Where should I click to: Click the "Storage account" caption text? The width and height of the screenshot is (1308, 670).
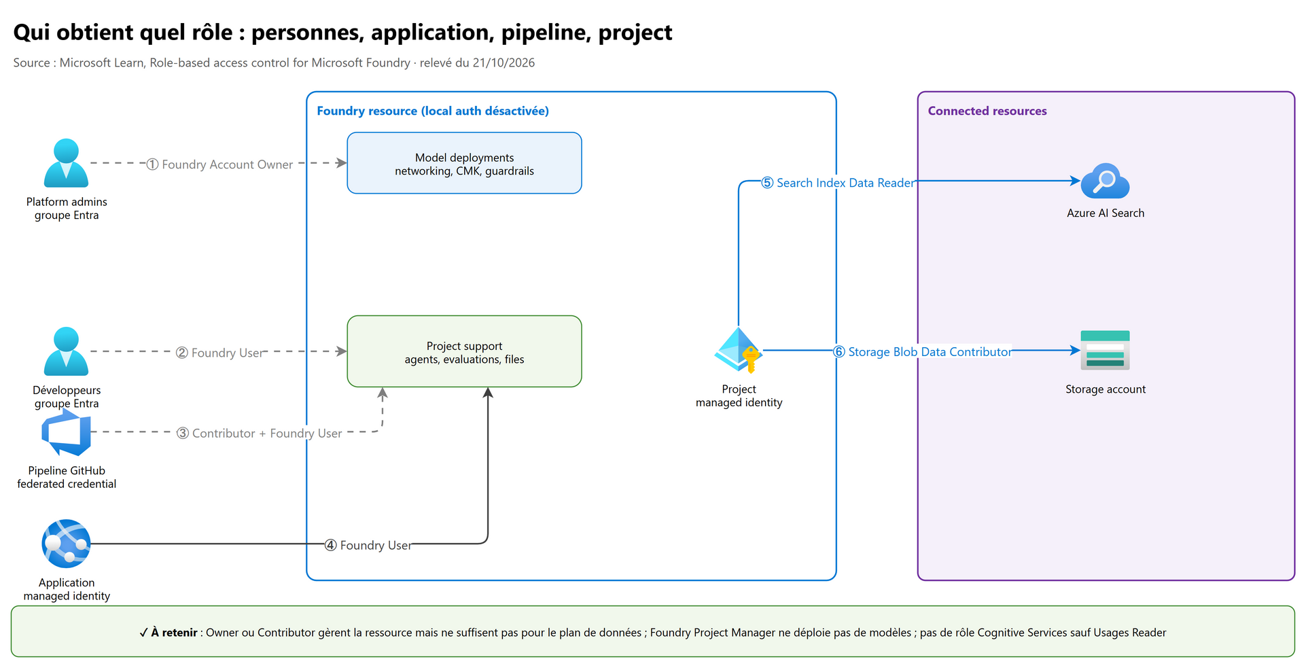coord(1106,389)
